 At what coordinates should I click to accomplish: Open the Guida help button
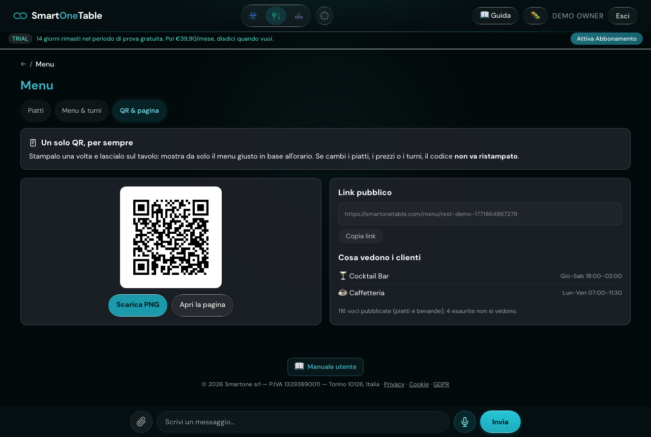click(x=495, y=16)
